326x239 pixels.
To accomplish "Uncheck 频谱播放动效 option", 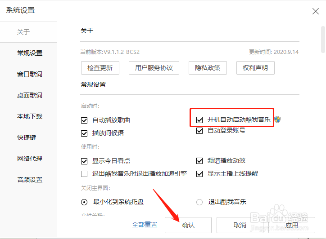I will pyautogui.click(x=199, y=160).
